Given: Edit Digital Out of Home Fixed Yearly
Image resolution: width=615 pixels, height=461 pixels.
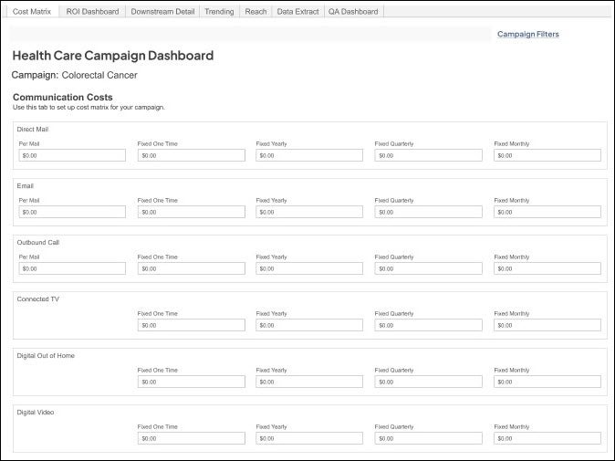Looking at the screenshot, I should pos(309,382).
